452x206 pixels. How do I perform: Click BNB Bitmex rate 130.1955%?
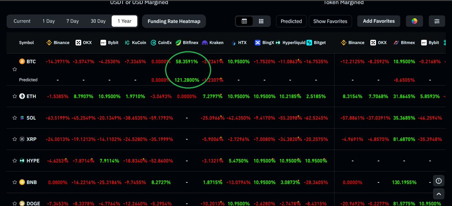point(404,182)
